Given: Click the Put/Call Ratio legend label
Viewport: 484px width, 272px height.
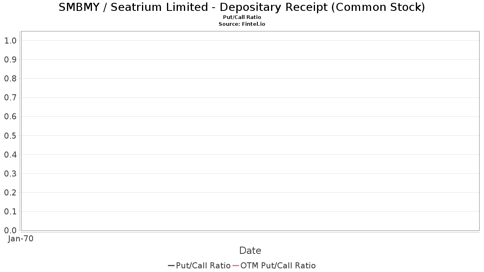Looking at the screenshot, I should coord(203,266).
